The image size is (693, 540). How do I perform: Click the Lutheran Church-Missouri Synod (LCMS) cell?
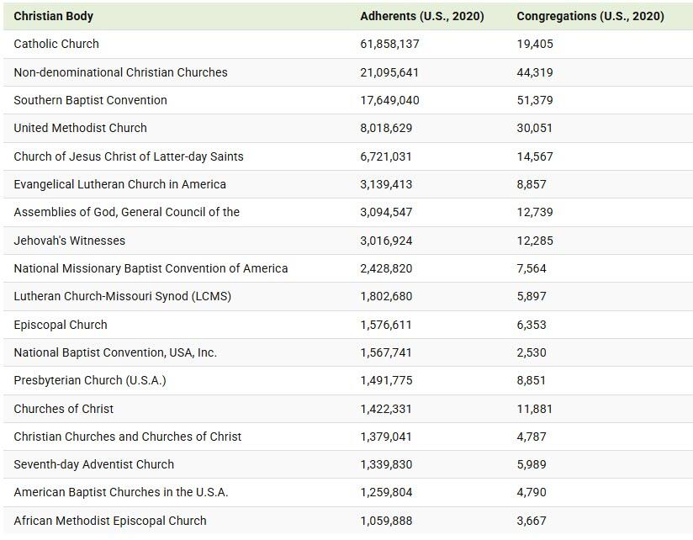click(122, 296)
